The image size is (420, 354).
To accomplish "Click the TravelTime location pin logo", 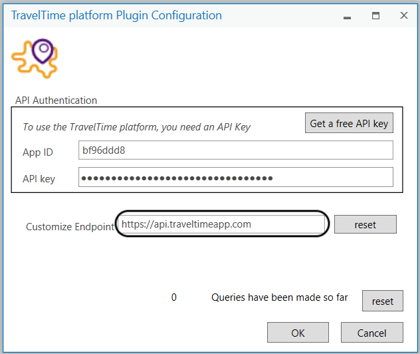I will [x=36, y=58].
